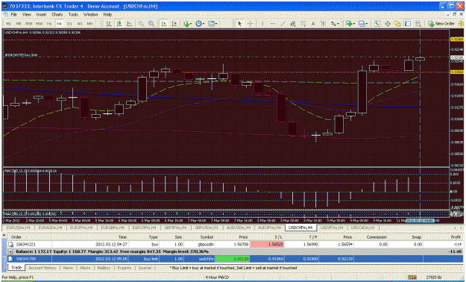Click red S/L cell 1.56520
The height and width of the screenshot is (282, 466).
pyautogui.click(x=267, y=245)
